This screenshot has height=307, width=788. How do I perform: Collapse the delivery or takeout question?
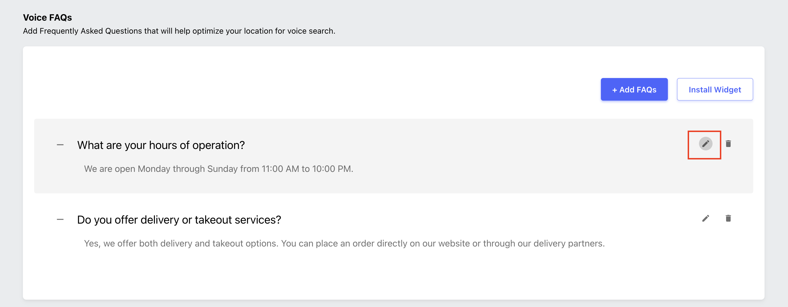60,219
